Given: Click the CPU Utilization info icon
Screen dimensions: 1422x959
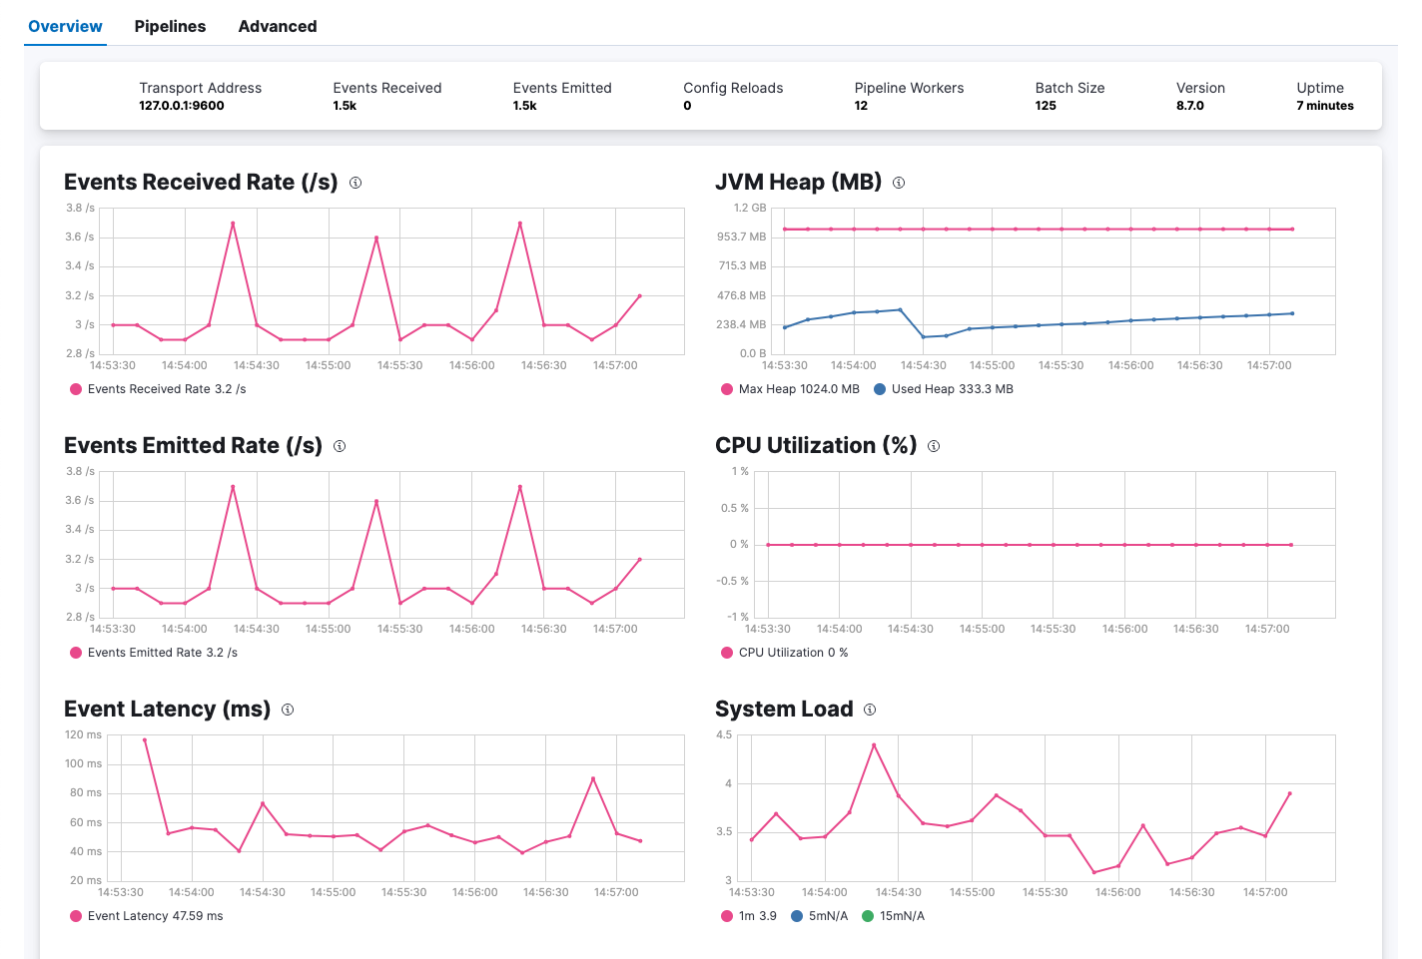Looking at the screenshot, I should click(934, 446).
